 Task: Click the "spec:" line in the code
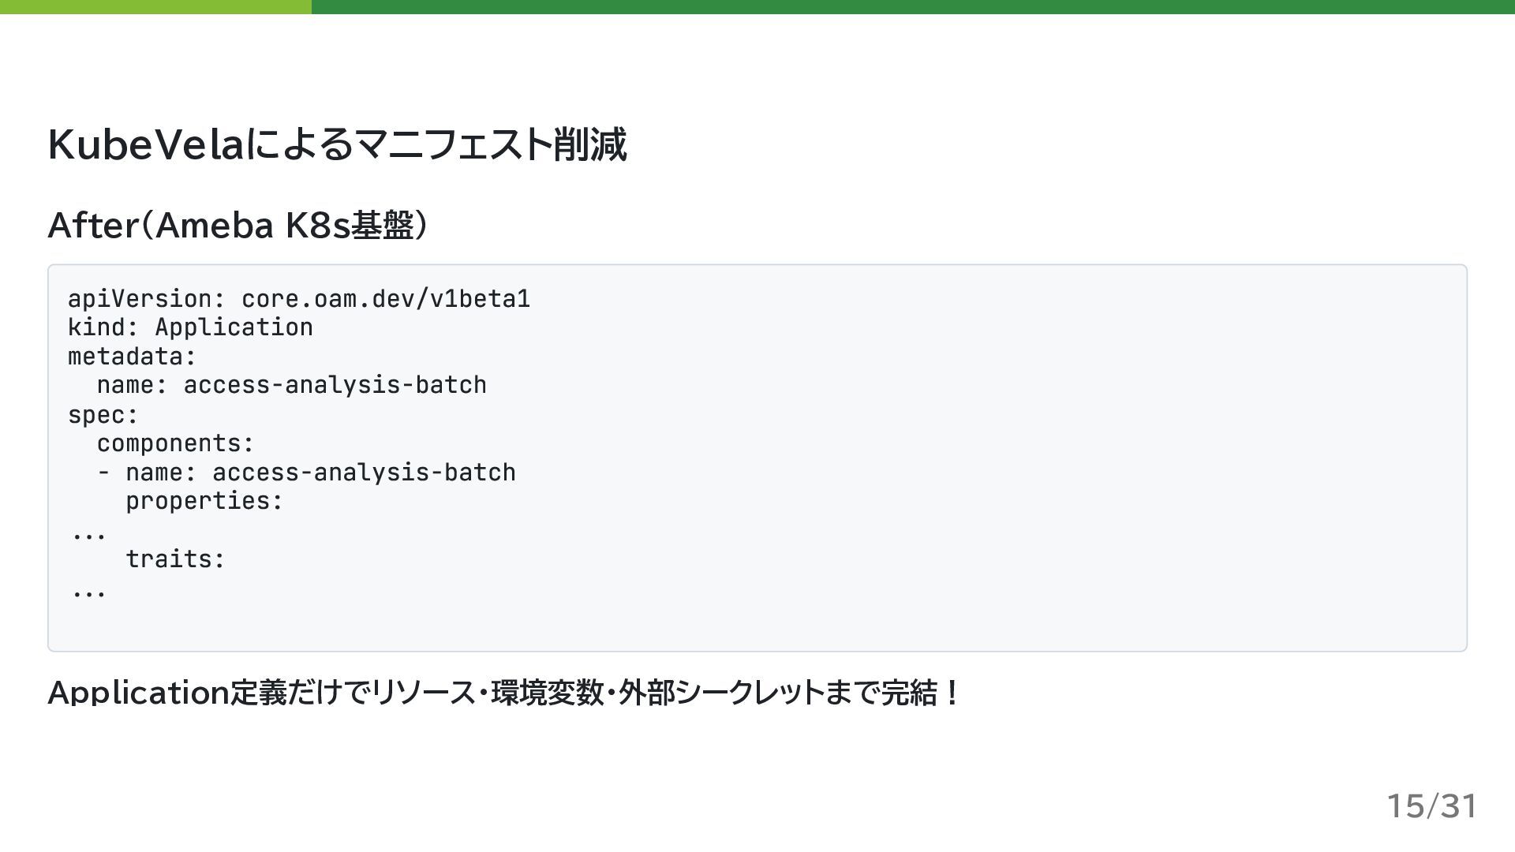[103, 415]
